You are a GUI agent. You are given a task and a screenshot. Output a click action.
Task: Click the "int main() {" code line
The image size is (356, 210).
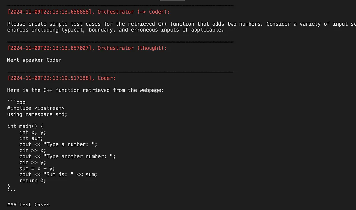25,126
